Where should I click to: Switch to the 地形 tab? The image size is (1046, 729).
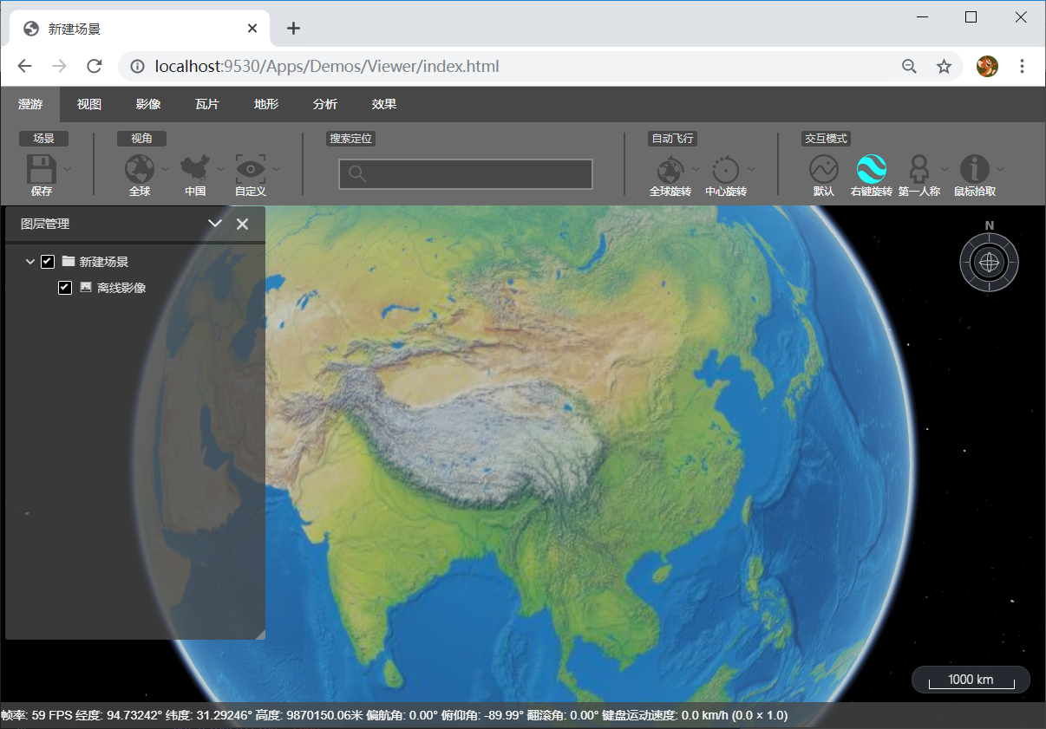coord(266,104)
